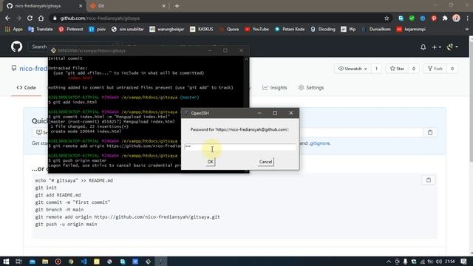The image size is (473, 266).
Task: Click OK in the OpenSSH password dialog
Action: 210,162
